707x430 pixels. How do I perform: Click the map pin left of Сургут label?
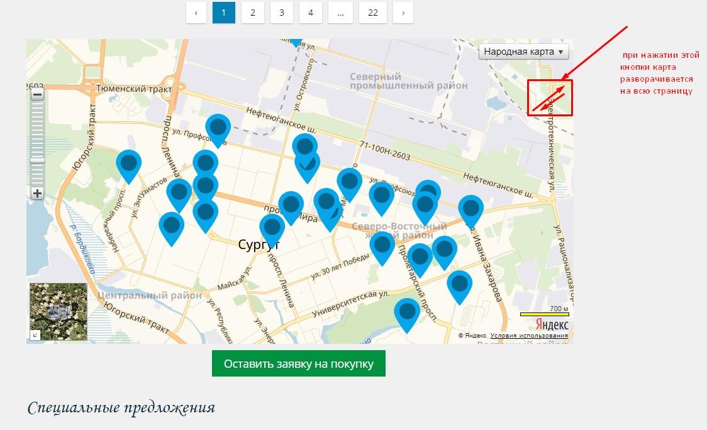click(171, 225)
